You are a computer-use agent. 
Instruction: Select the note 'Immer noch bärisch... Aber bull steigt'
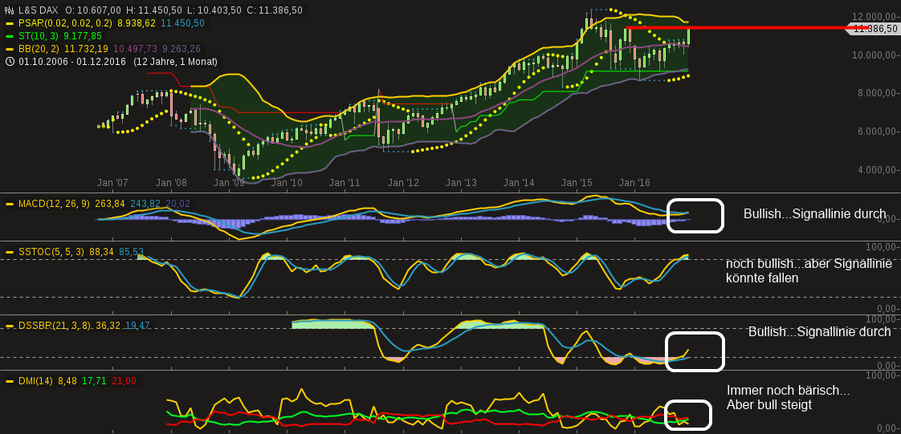(789, 398)
